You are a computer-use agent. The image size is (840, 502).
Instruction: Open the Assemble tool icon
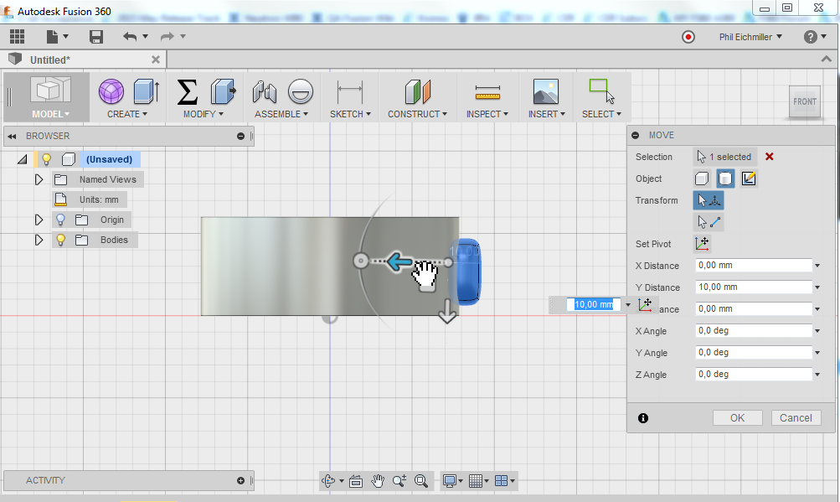(x=265, y=92)
